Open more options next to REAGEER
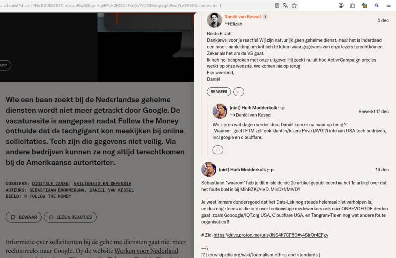 click(x=239, y=92)
